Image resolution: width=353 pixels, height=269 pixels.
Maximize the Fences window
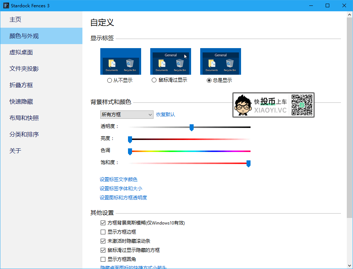327,5
